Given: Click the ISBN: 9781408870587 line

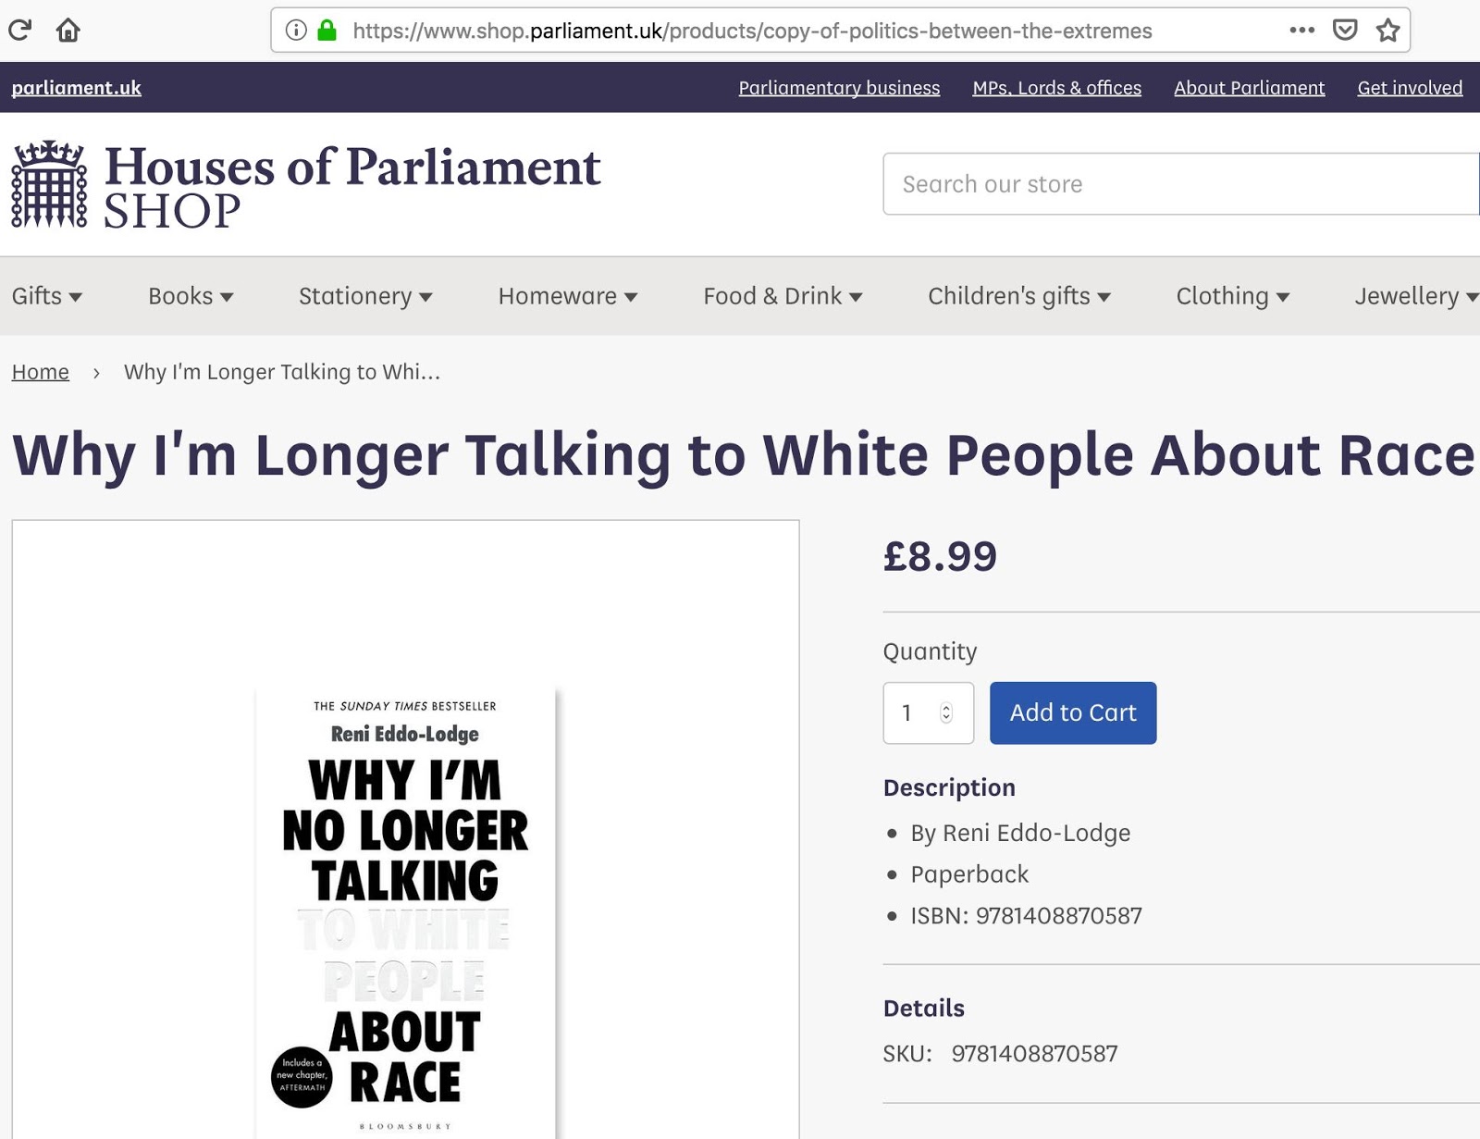Looking at the screenshot, I should 1026,916.
